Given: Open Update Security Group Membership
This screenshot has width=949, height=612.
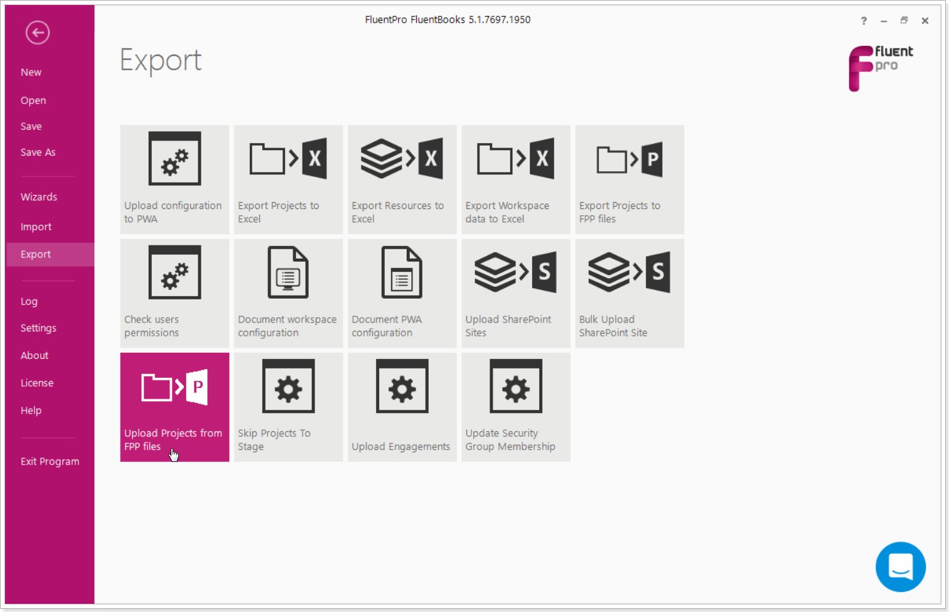Looking at the screenshot, I should (x=515, y=407).
